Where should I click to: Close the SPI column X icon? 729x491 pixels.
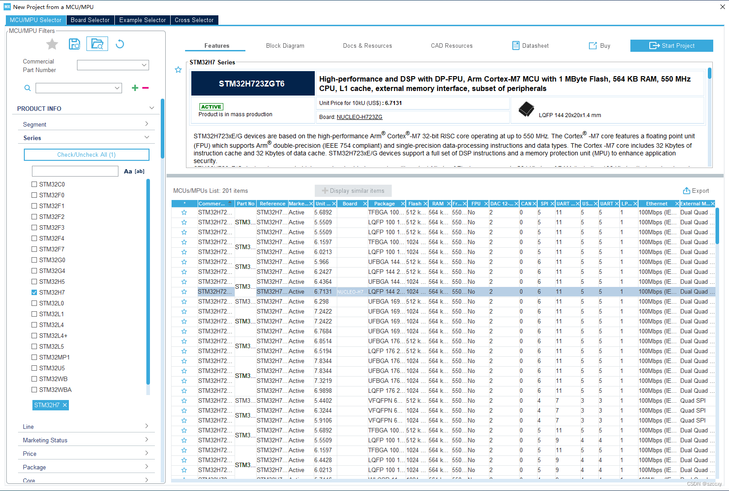[x=552, y=204]
